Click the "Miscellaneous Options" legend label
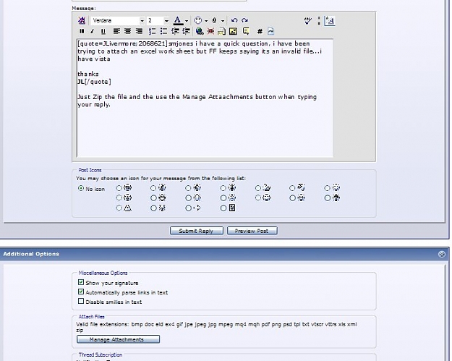This screenshot has height=361, width=452. coord(103,273)
